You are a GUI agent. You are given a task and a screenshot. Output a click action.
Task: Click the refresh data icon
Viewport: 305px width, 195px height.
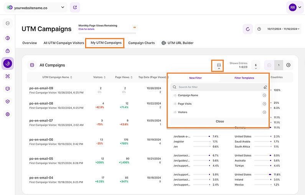coord(247,29)
